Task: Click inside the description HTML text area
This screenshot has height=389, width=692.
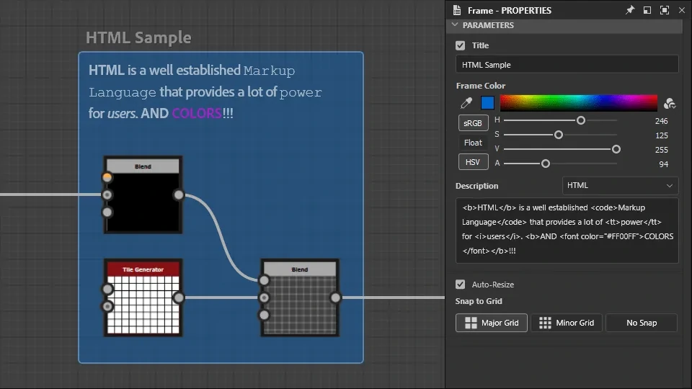Action: point(567,231)
